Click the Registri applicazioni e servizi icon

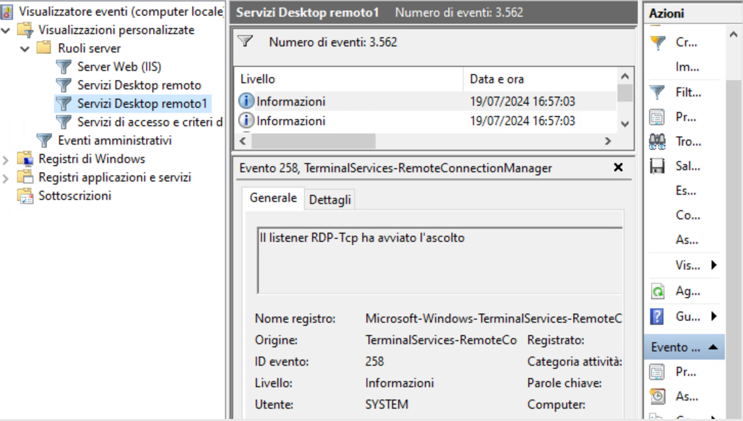[x=25, y=177]
